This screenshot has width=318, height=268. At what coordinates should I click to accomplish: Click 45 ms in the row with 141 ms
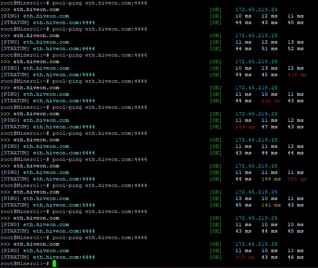(x=243, y=205)
